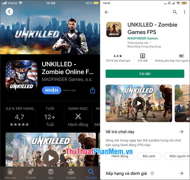Image resolution: width=190 pixels, height=180 pixels.
Task: Tap the UNKILLED Google Play app icon
Action: tap(114, 30)
